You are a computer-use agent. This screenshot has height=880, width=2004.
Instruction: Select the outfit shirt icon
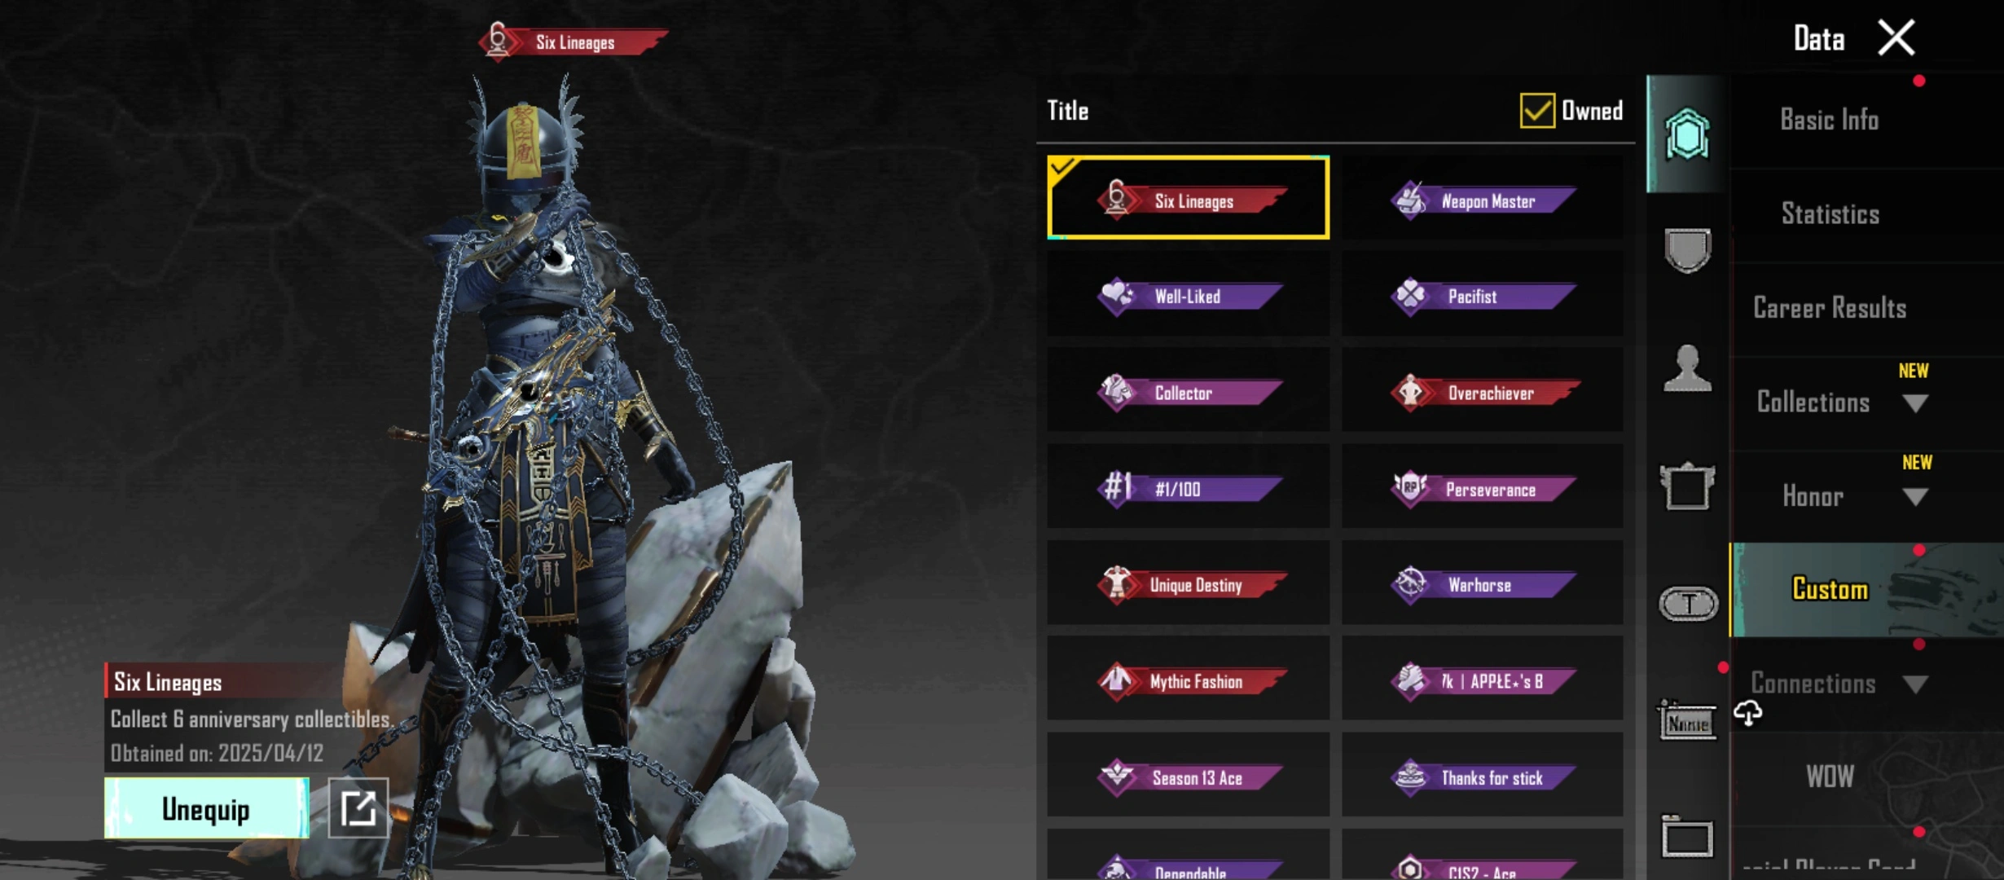[x=1686, y=486]
